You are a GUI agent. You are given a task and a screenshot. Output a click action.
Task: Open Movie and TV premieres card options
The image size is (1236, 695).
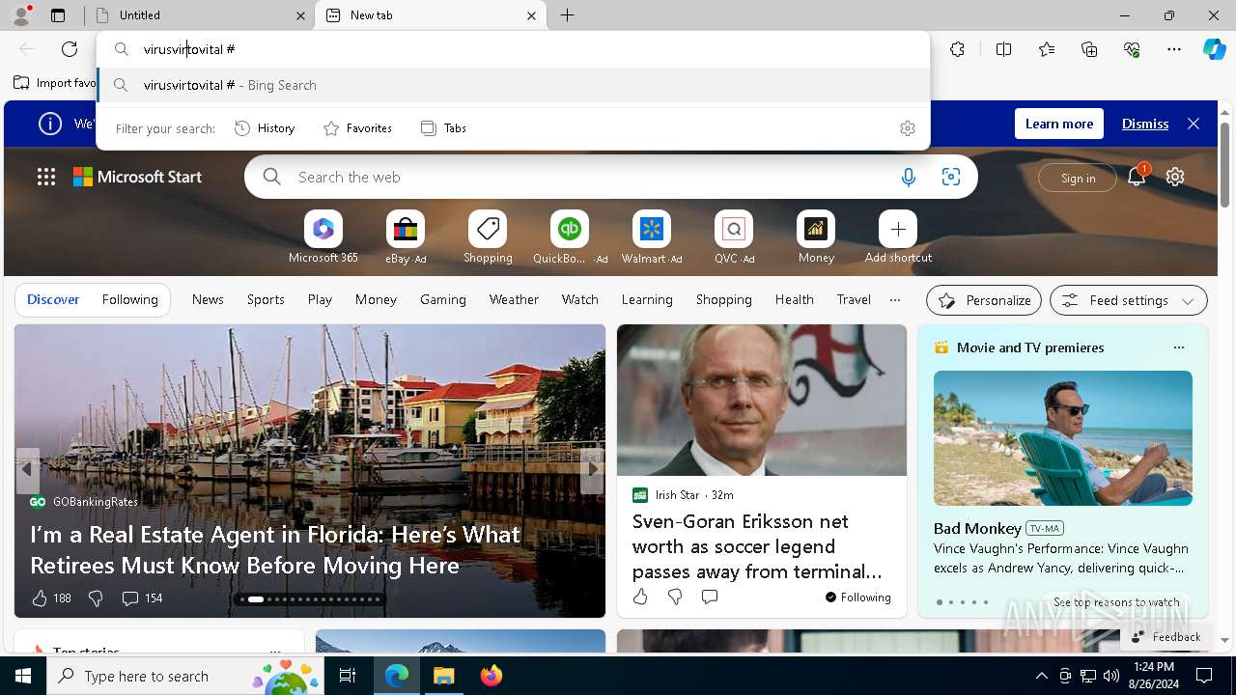click(x=1178, y=347)
